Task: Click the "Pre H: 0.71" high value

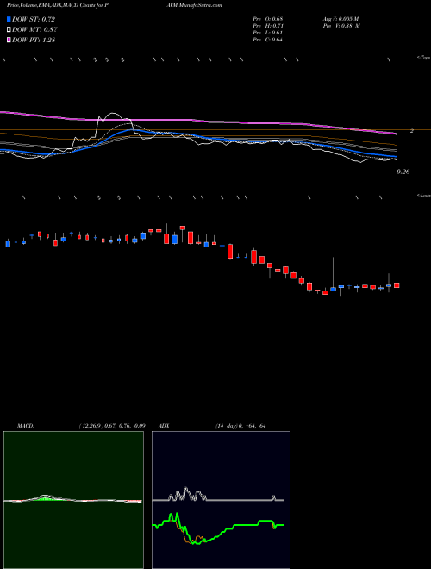Action: point(268,26)
